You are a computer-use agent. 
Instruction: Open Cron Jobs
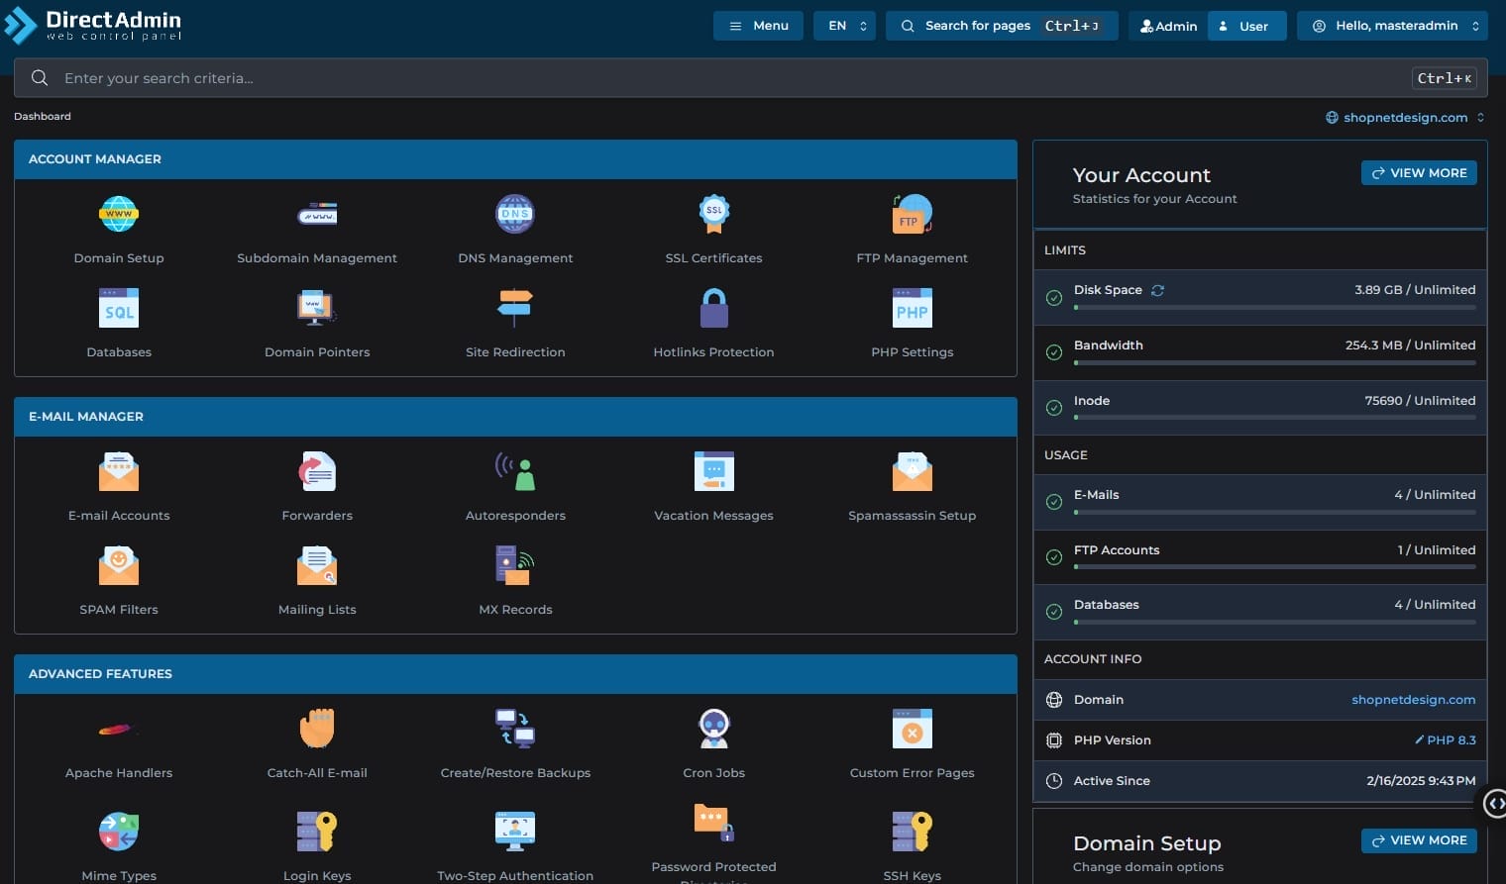[x=713, y=730]
